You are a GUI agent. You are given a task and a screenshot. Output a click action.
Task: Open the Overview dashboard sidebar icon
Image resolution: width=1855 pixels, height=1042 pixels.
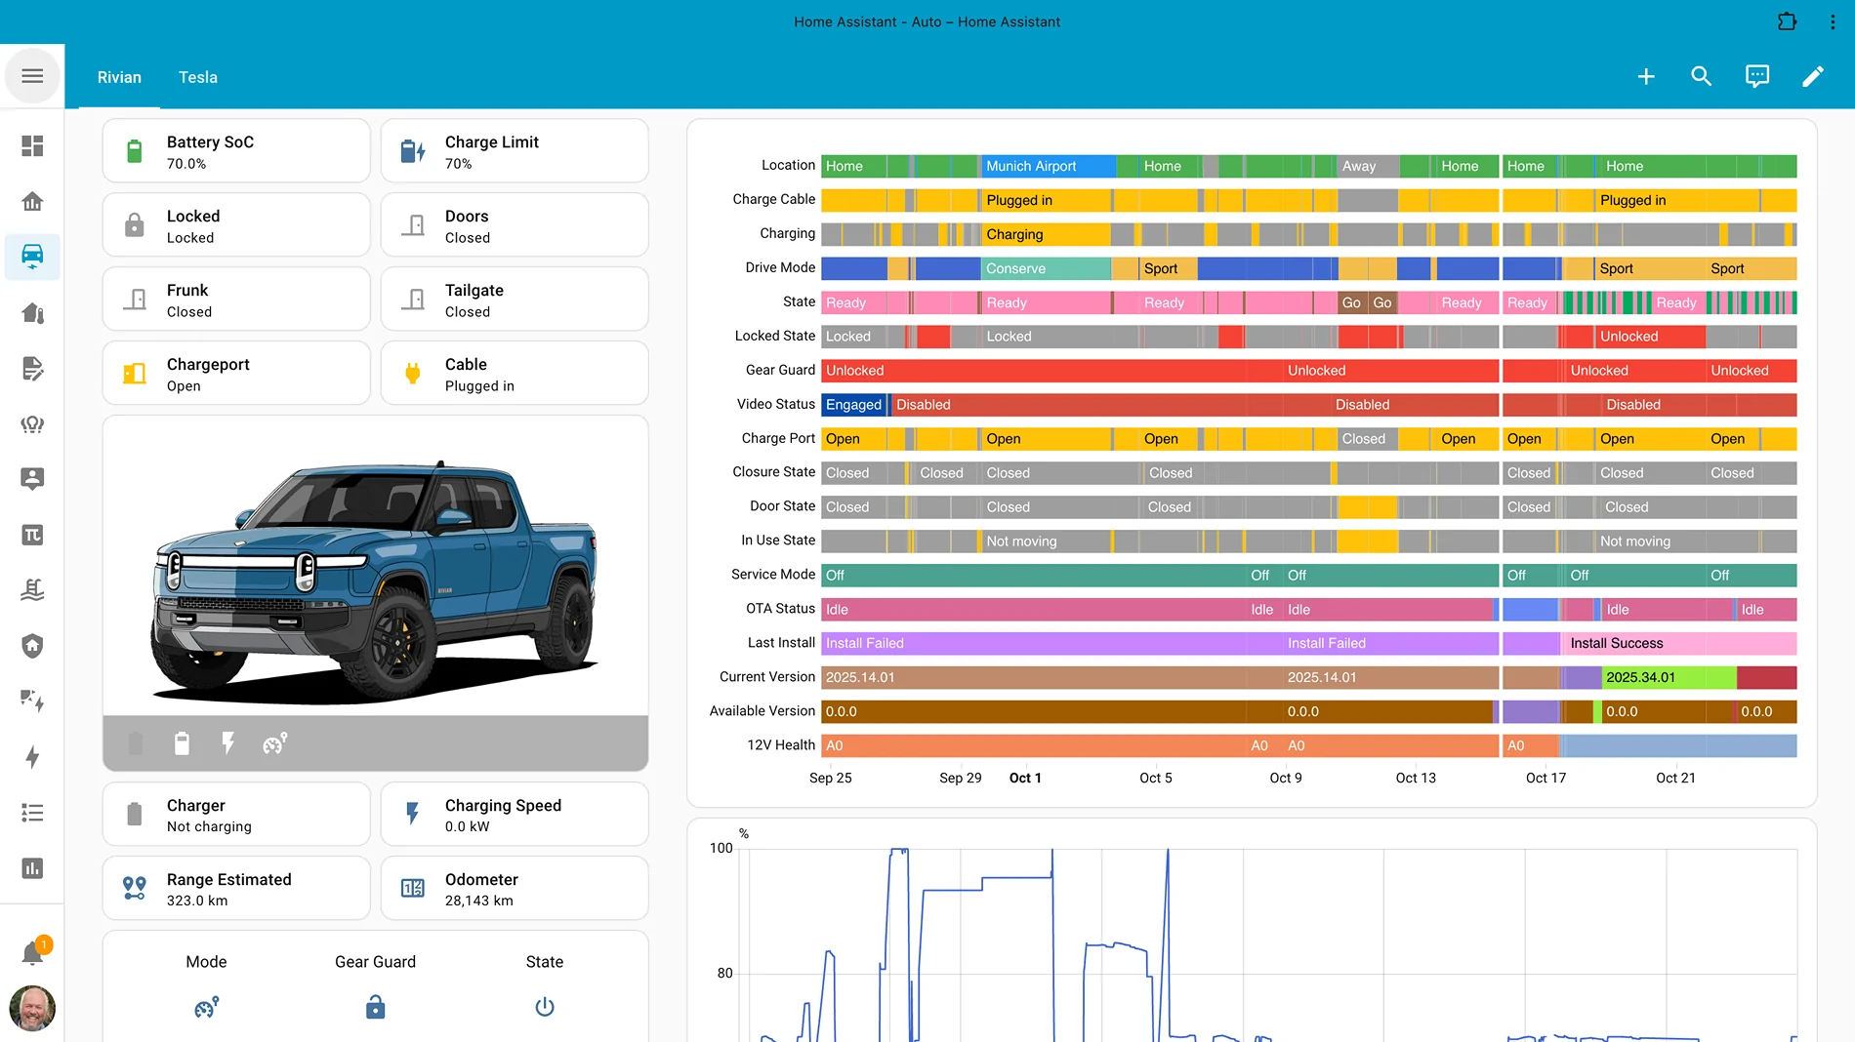pyautogui.click(x=32, y=146)
